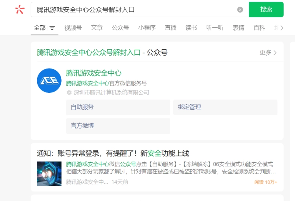Open the filter icon beside 全部

52,28
